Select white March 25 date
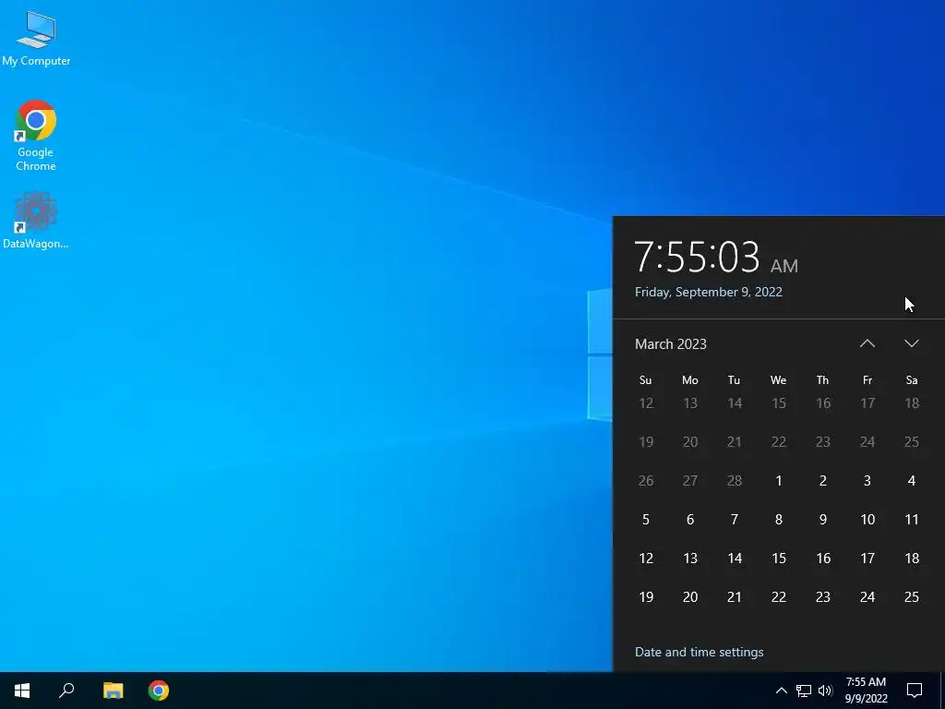The height and width of the screenshot is (709, 945). 911,597
